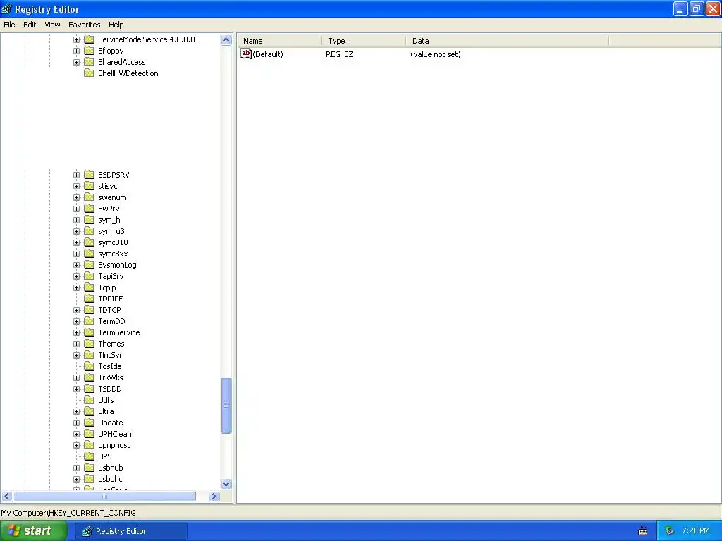This screenshot has height=541, width=722.
Task: Expand the symc8xx key
Action: click(76, 254)
